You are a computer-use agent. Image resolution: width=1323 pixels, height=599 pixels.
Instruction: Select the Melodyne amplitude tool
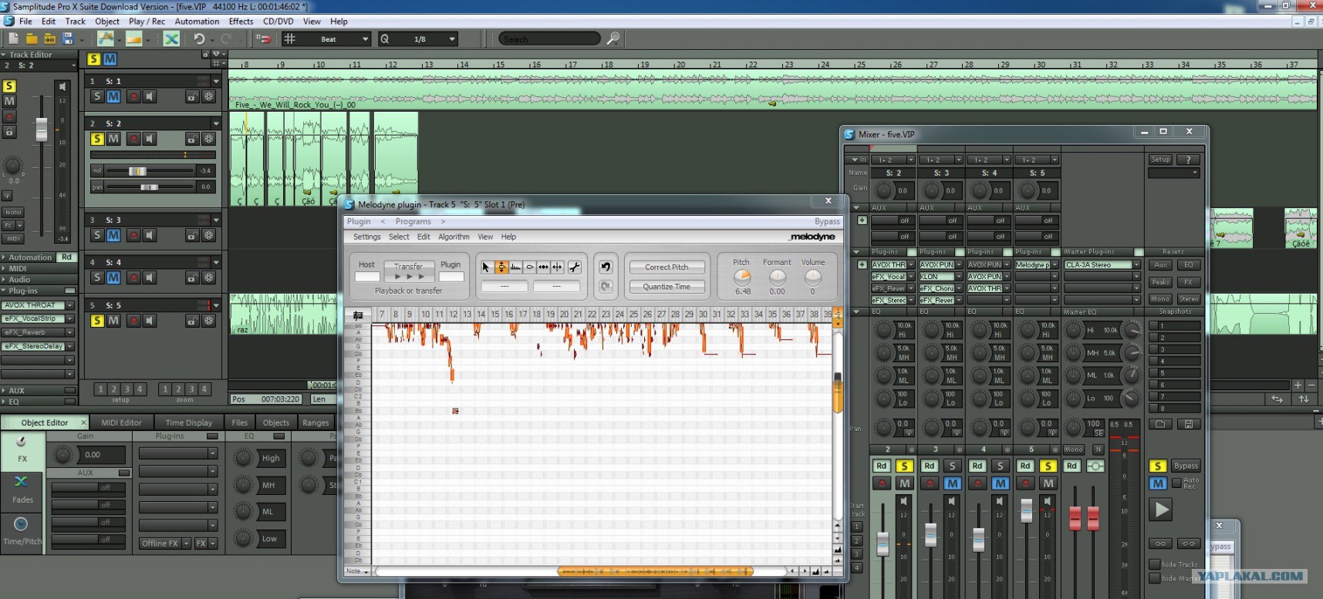530,268
